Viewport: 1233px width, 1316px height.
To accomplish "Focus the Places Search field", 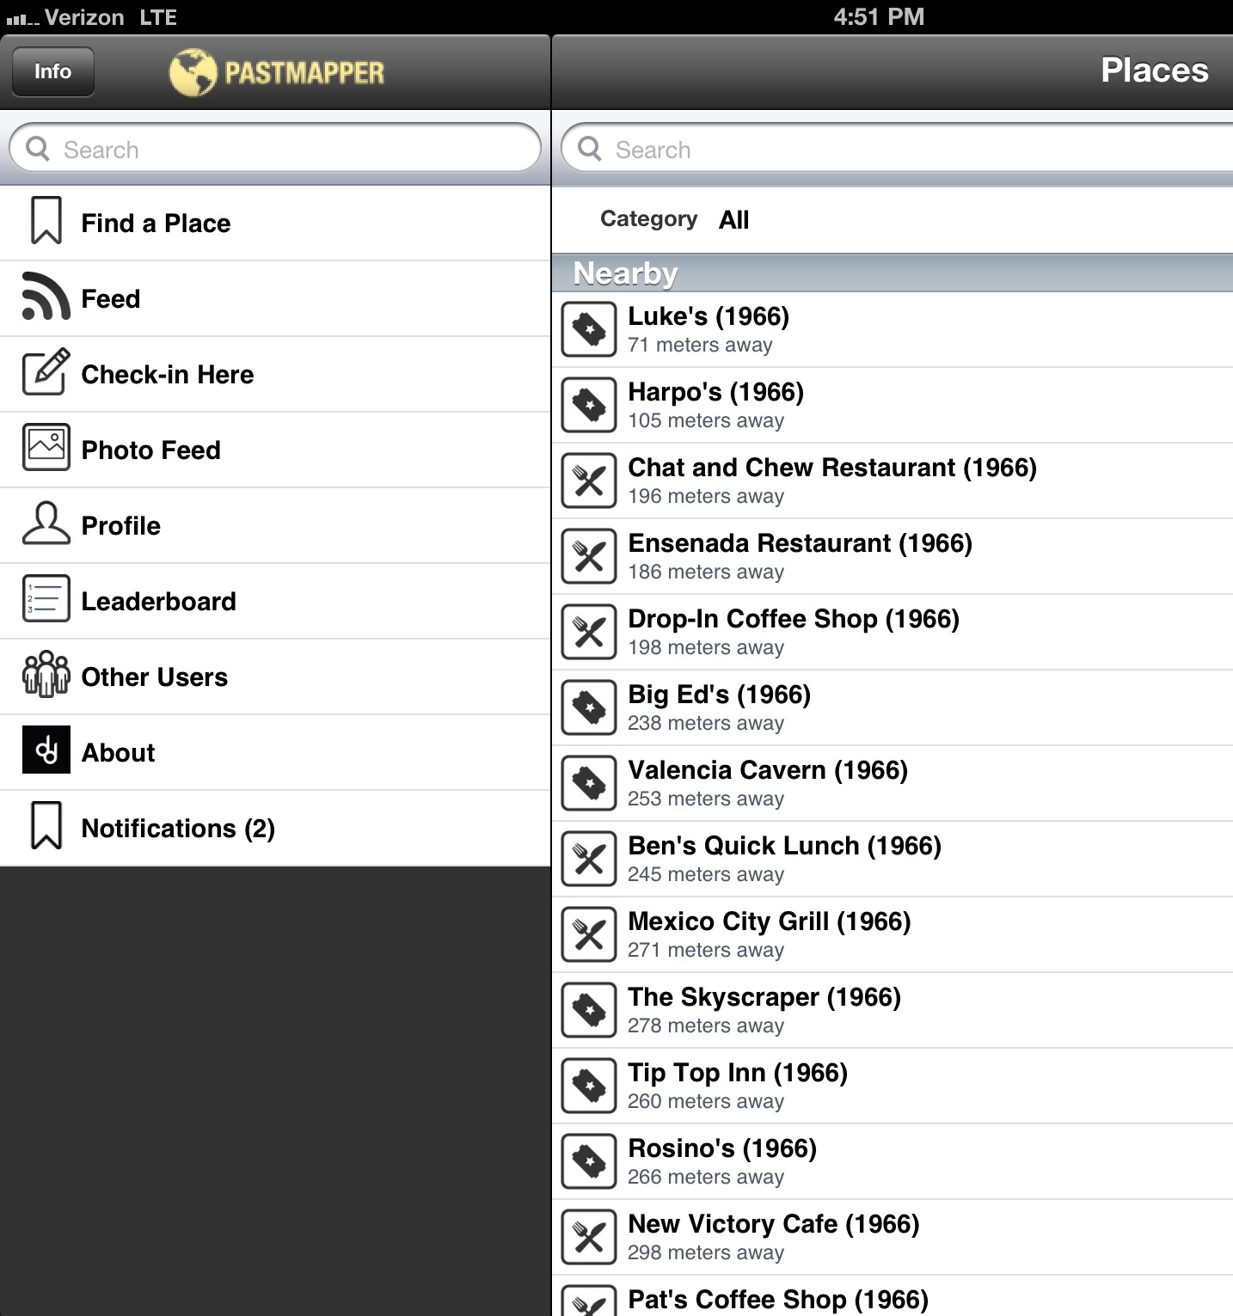I will (897, 149).
